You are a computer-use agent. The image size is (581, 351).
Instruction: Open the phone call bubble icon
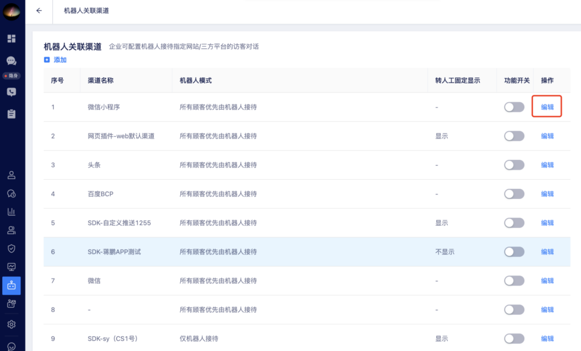tap(11, 92)
